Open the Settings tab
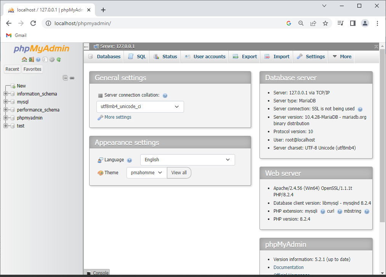The height and width of the screenshot is (277, 386). pos(311,57)
